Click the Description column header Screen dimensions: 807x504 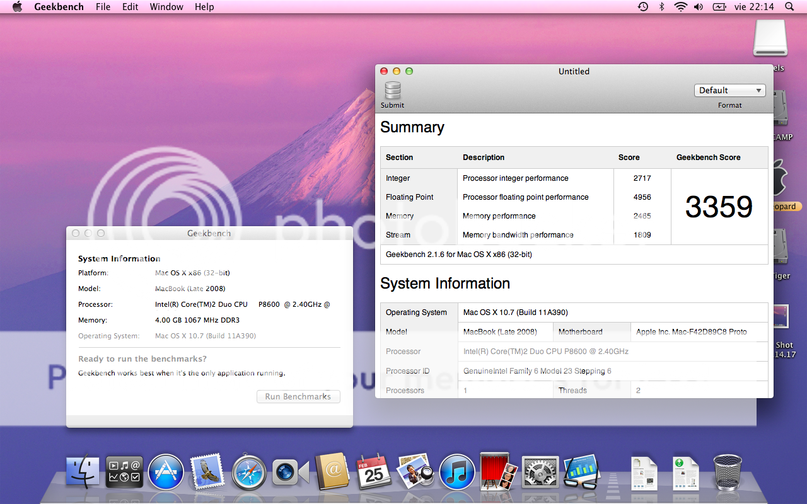[x=484, y=157]
